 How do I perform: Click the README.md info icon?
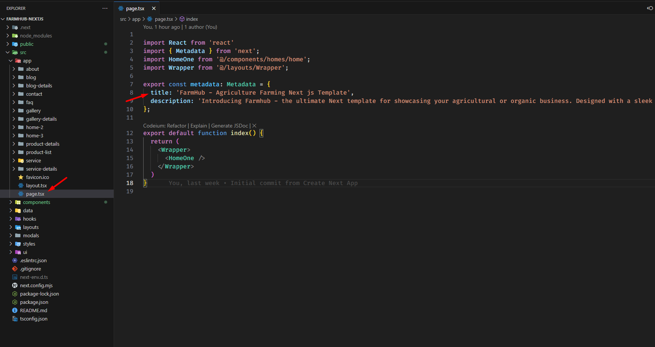coord(15,310)
